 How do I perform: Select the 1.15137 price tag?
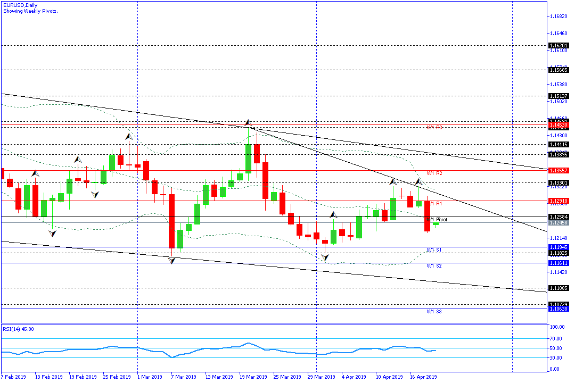point(558,96)
